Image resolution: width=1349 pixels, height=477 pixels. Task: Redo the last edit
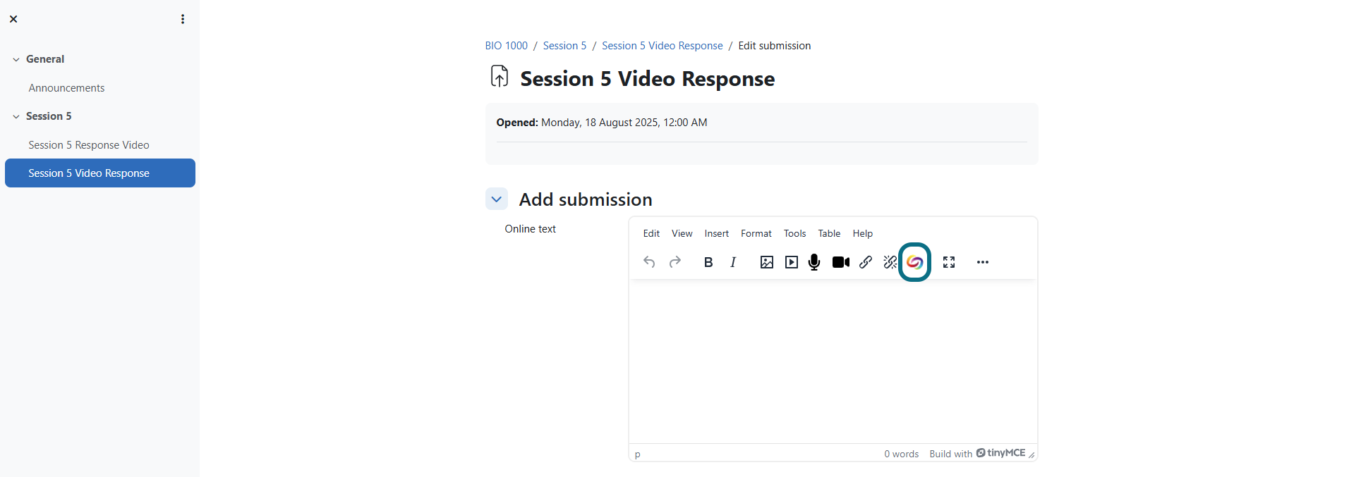tap(675, 262)
